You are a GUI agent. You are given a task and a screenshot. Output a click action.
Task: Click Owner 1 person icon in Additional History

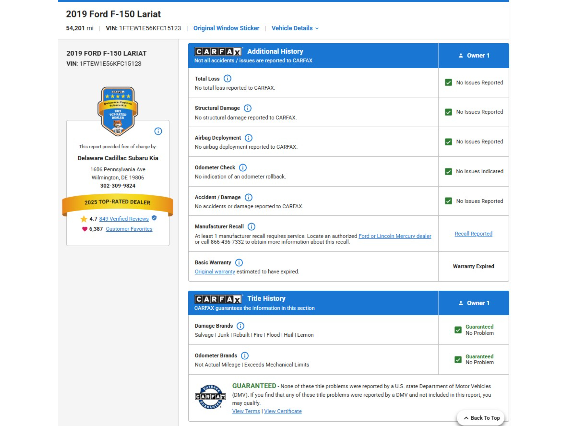coord(461,55)
